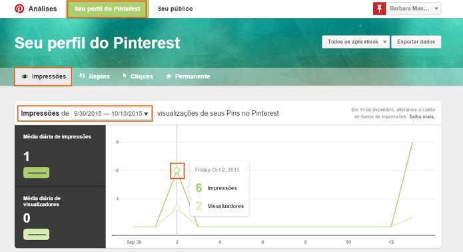Click the Pinterest logo icon

(19, 9)
